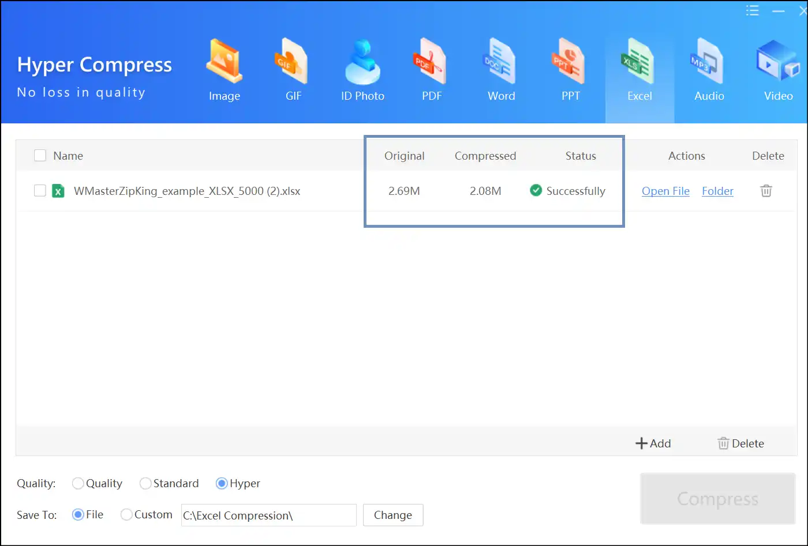808x546 pixels.
Task: Click the Excel XLS compression icon
Action: pyautogui.click(x=638, y=61)
